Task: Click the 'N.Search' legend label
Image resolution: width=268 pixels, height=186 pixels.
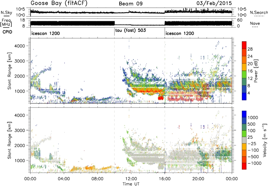Action: point(259,12)
